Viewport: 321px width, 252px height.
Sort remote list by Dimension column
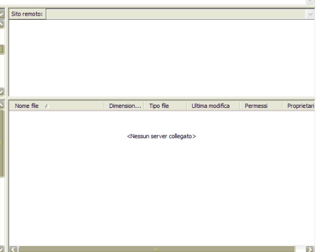[x=124, y=106]
